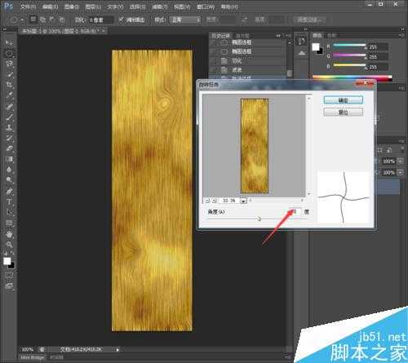Open the 滤镜 (Filter) menu

(x=159, y=7)
